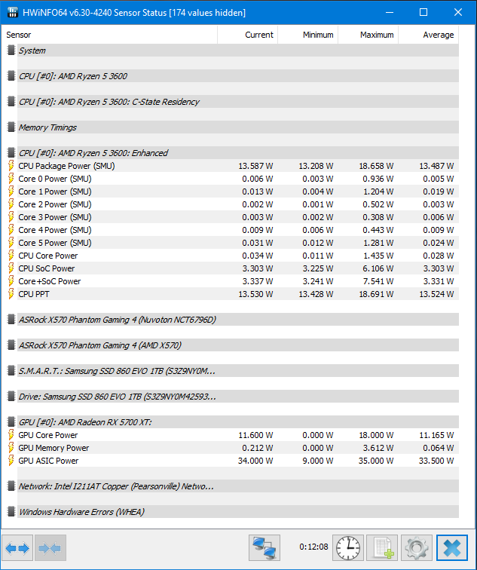The image size is (477, 570).
Task: Click the Maximum column header
Action: pos(368,35)
